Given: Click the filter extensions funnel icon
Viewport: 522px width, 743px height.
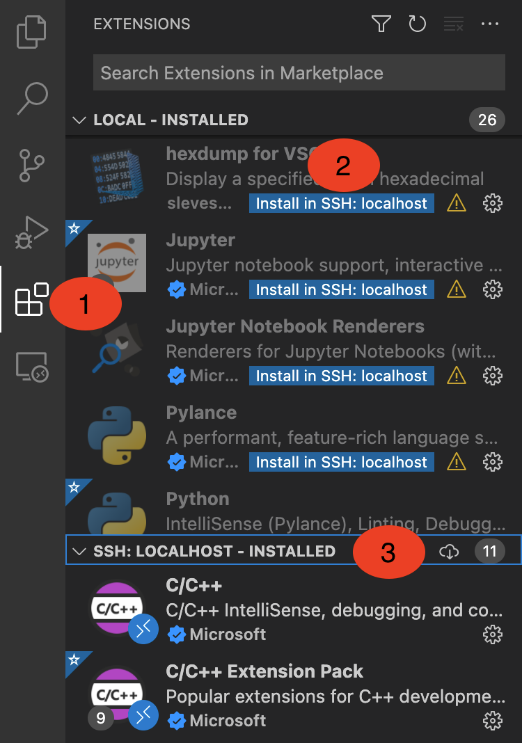Looking at the screenshot, I should pos(381,24).
